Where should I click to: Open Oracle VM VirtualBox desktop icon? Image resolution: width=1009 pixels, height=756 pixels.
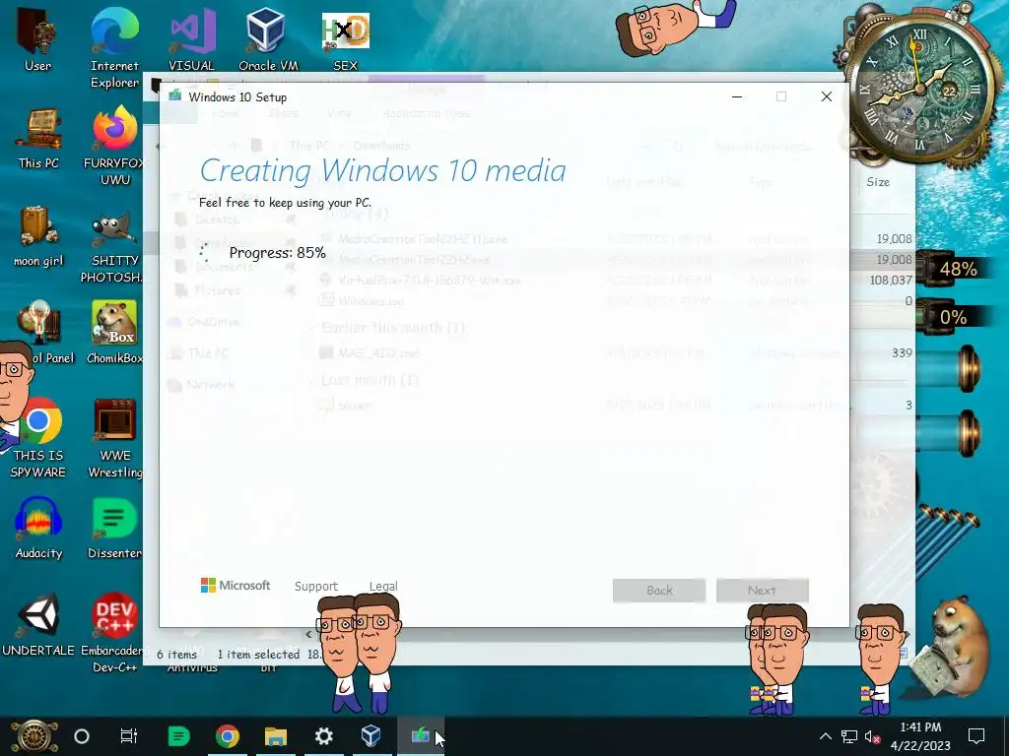coord(268,39)
